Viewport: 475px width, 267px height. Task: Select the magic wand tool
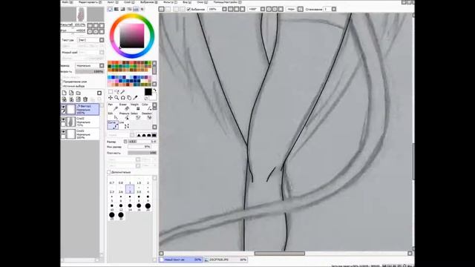122,92
